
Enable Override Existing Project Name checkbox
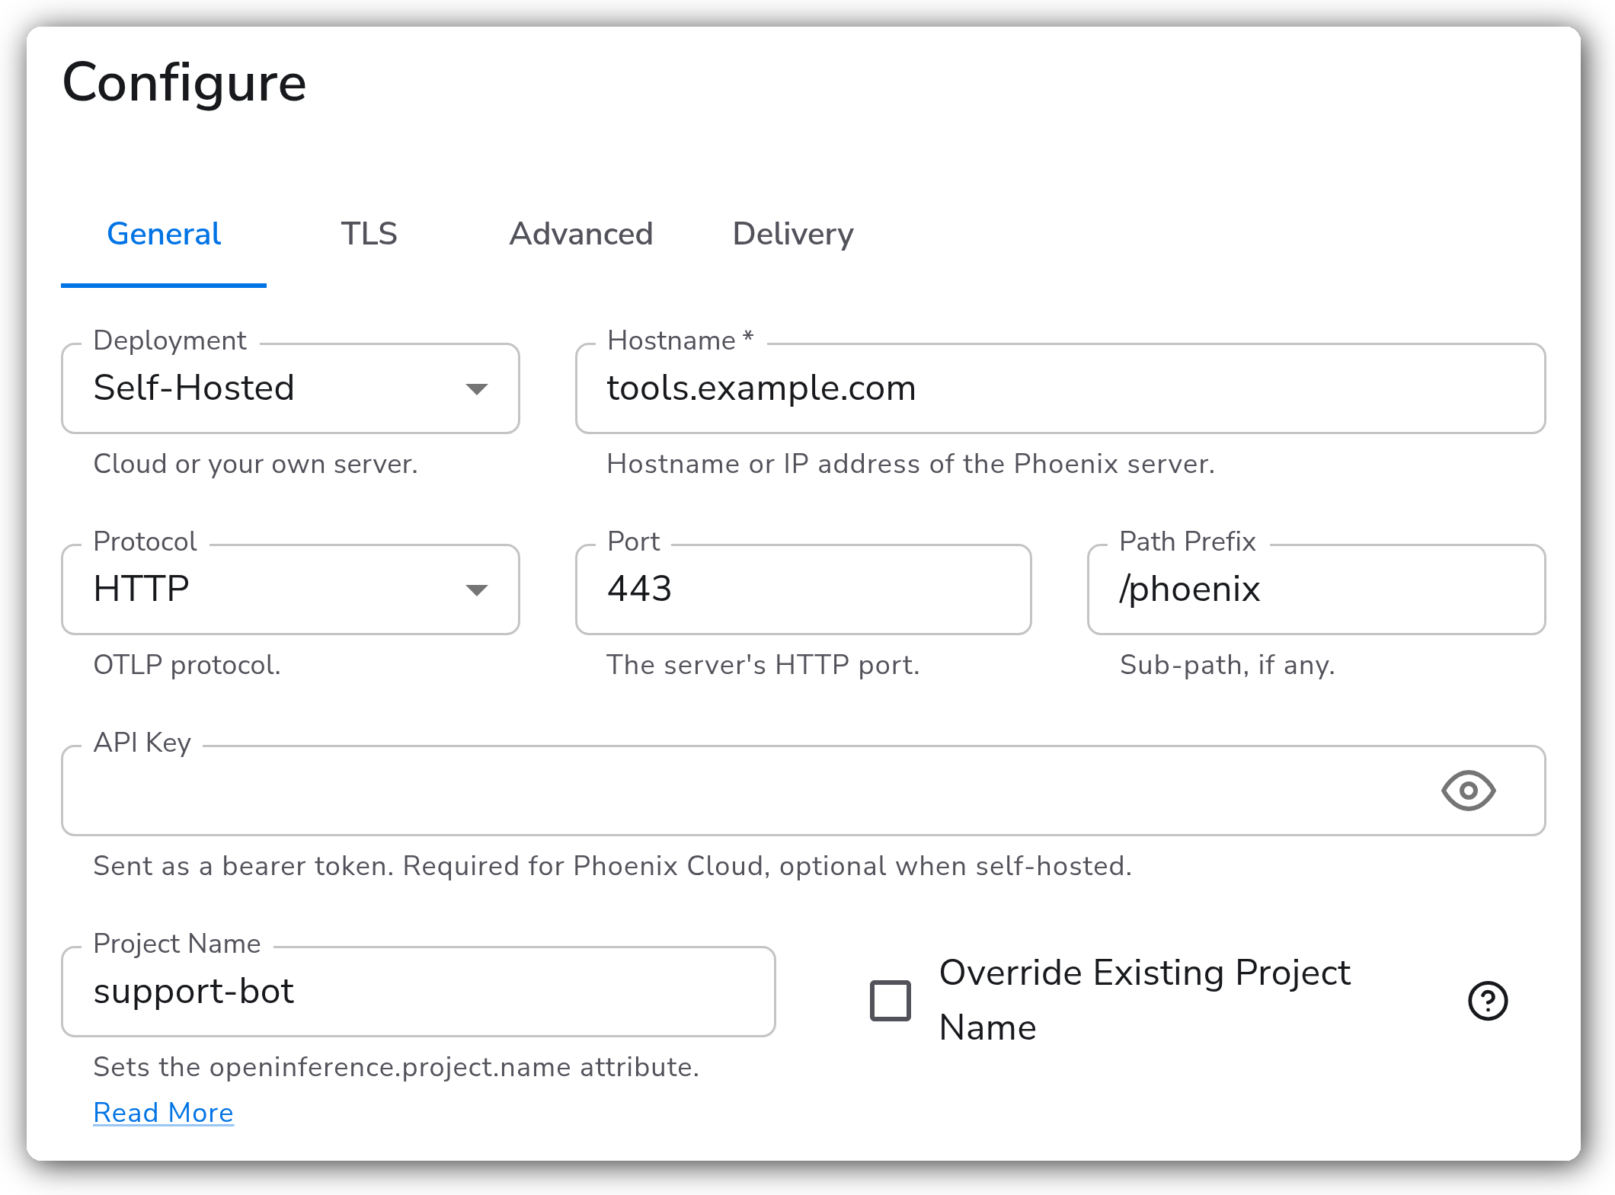pyautogui.click(x=891, y=1000)
